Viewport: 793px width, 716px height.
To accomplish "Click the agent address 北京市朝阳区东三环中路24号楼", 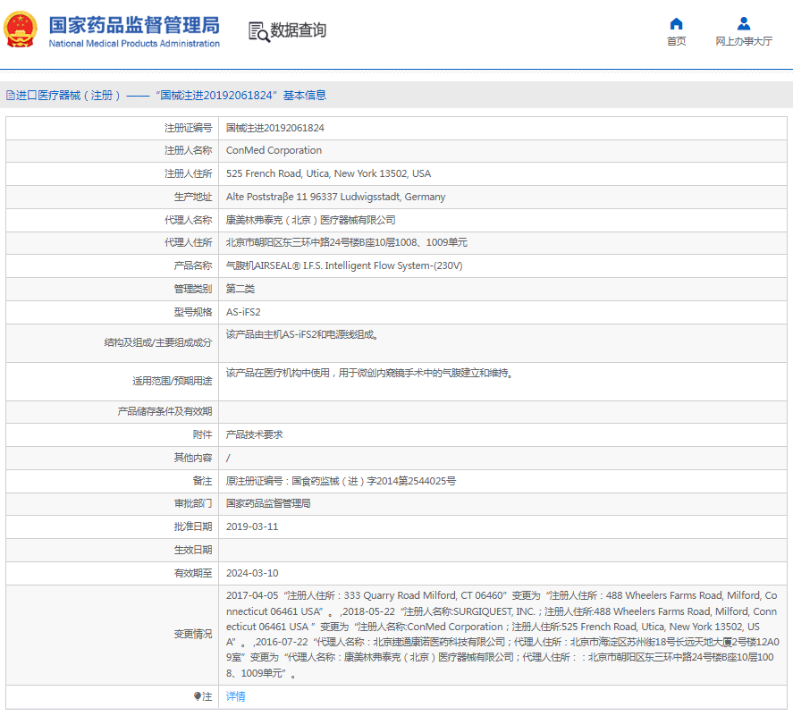I will 347,243.
